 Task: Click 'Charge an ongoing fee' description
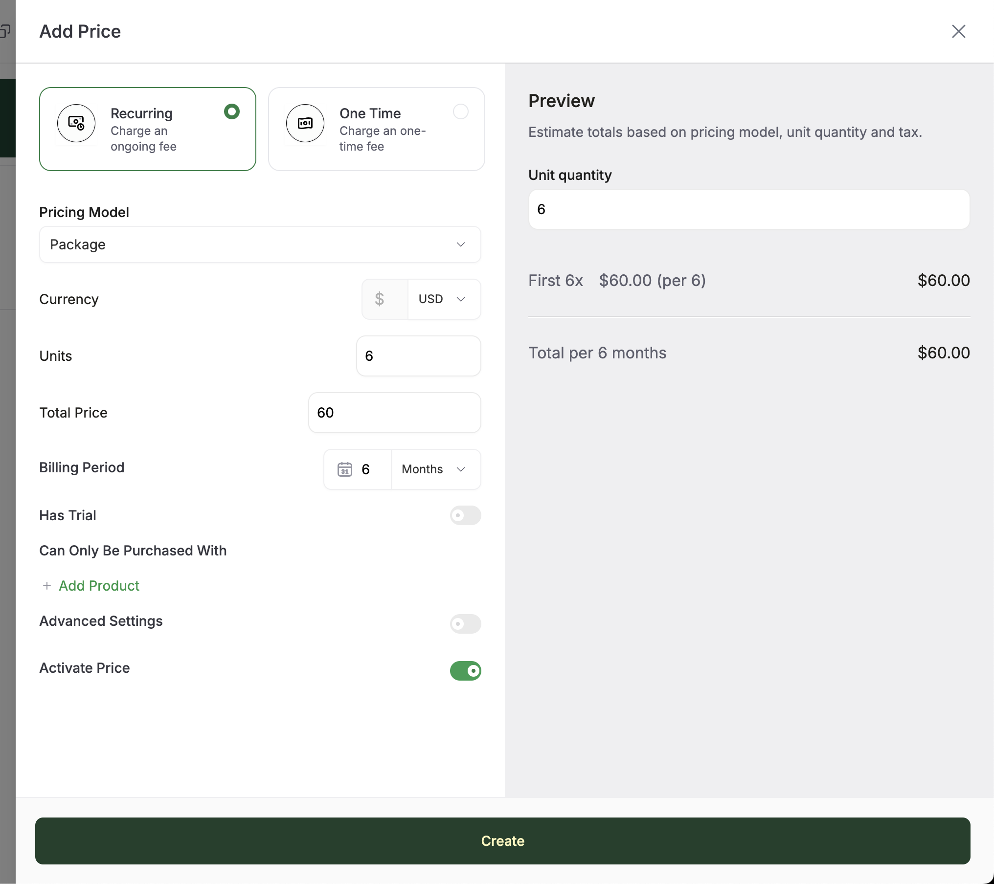143,139
